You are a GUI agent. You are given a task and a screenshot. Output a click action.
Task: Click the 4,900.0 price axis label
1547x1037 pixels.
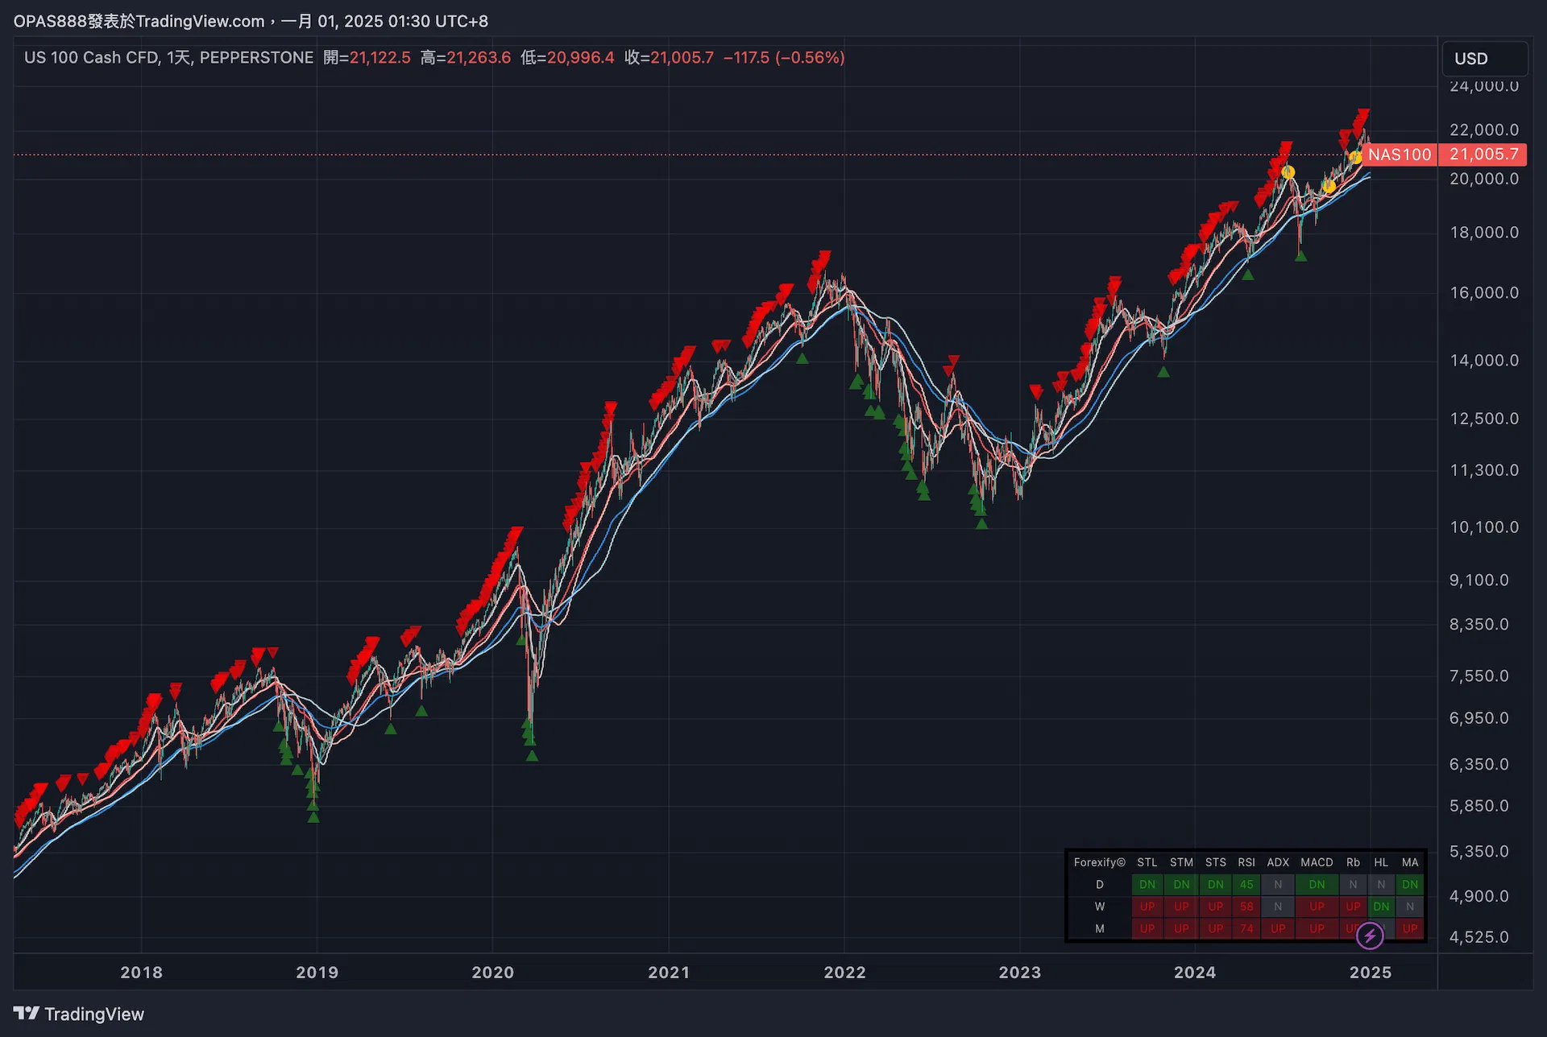(x=1479, y=896)
